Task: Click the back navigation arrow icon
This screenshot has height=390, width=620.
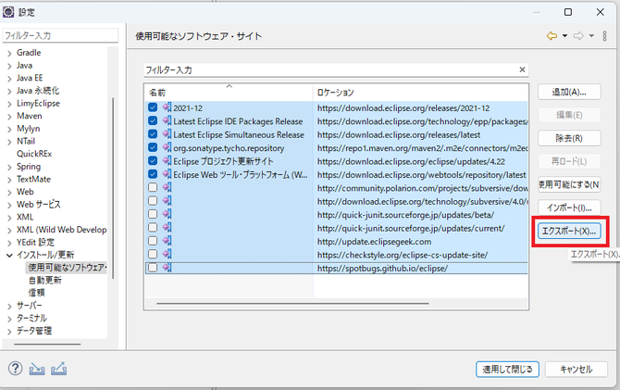Action: coord(552,36)
